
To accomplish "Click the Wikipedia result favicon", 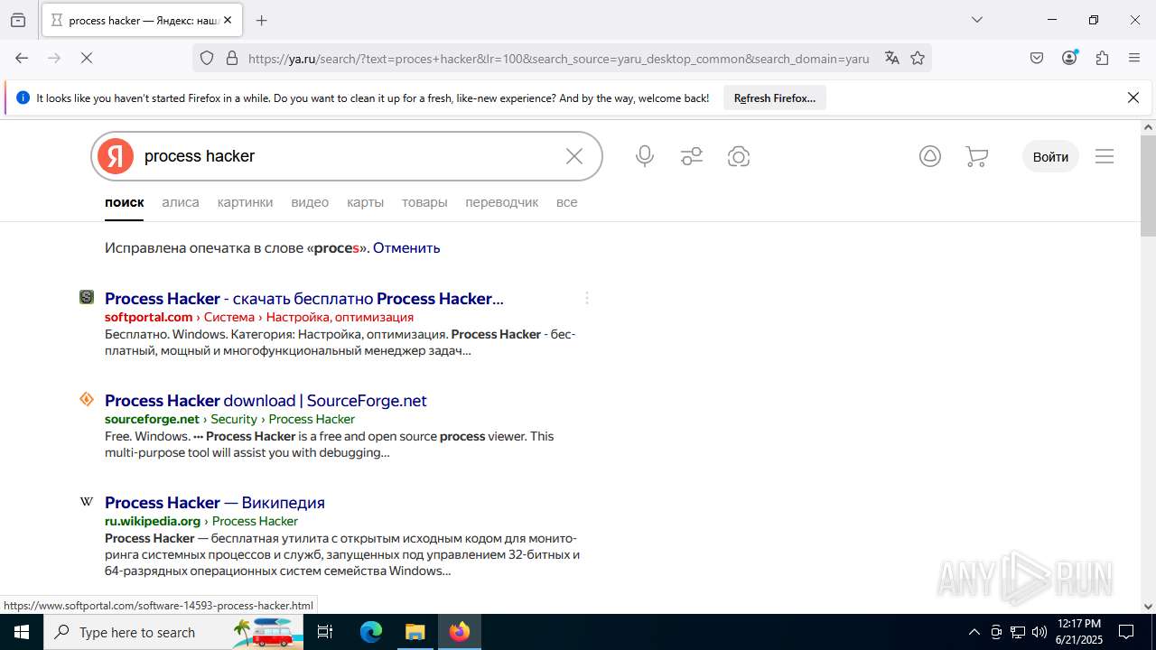I will pyautogui.click(x=87, y=501).
